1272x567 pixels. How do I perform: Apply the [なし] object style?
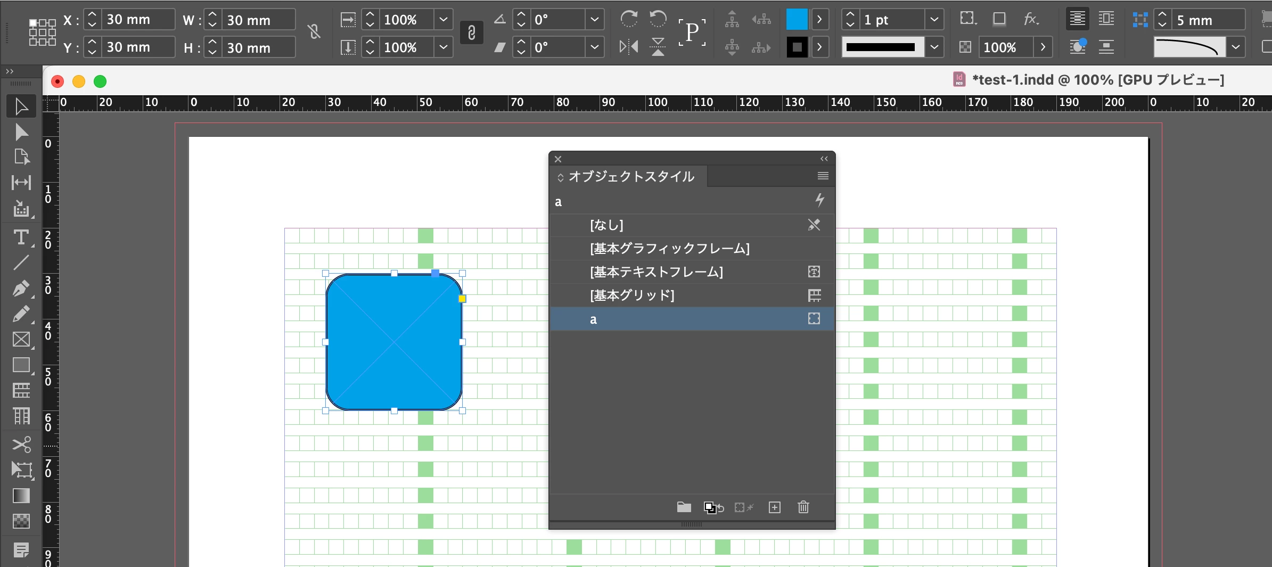[692, 225]
